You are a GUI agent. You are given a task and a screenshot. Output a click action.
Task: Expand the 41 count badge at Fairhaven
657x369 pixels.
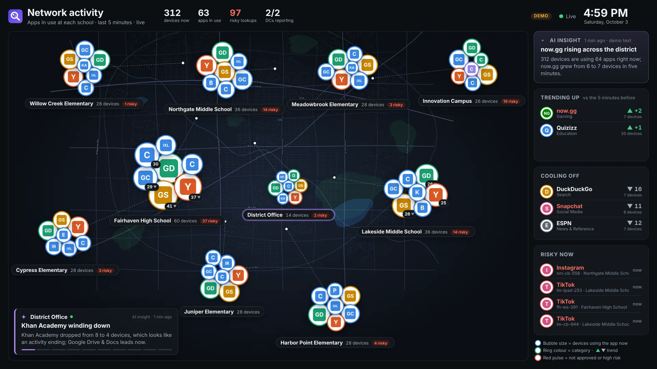coord(171,206)
